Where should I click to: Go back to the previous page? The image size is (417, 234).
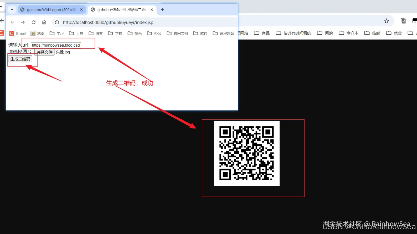tap(12, 22)
